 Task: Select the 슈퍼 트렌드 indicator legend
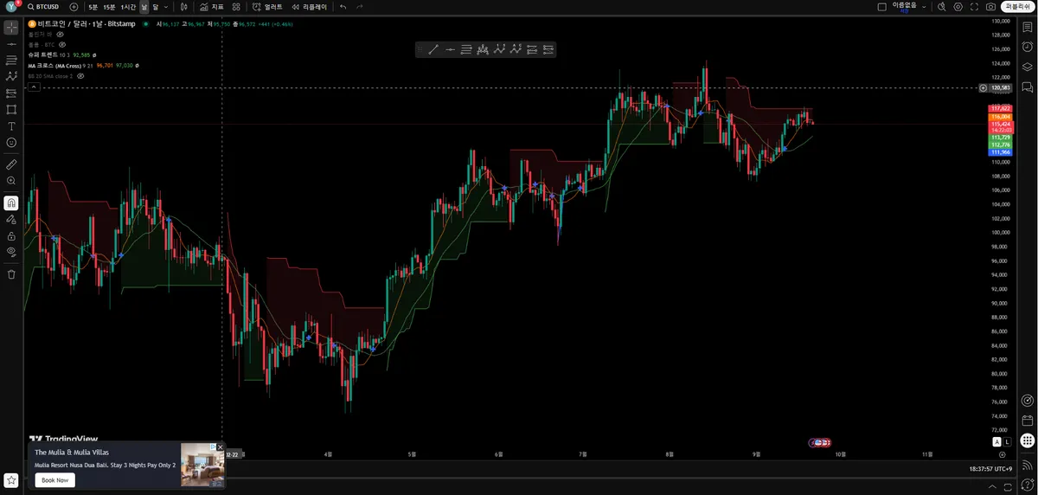point(43,55)
